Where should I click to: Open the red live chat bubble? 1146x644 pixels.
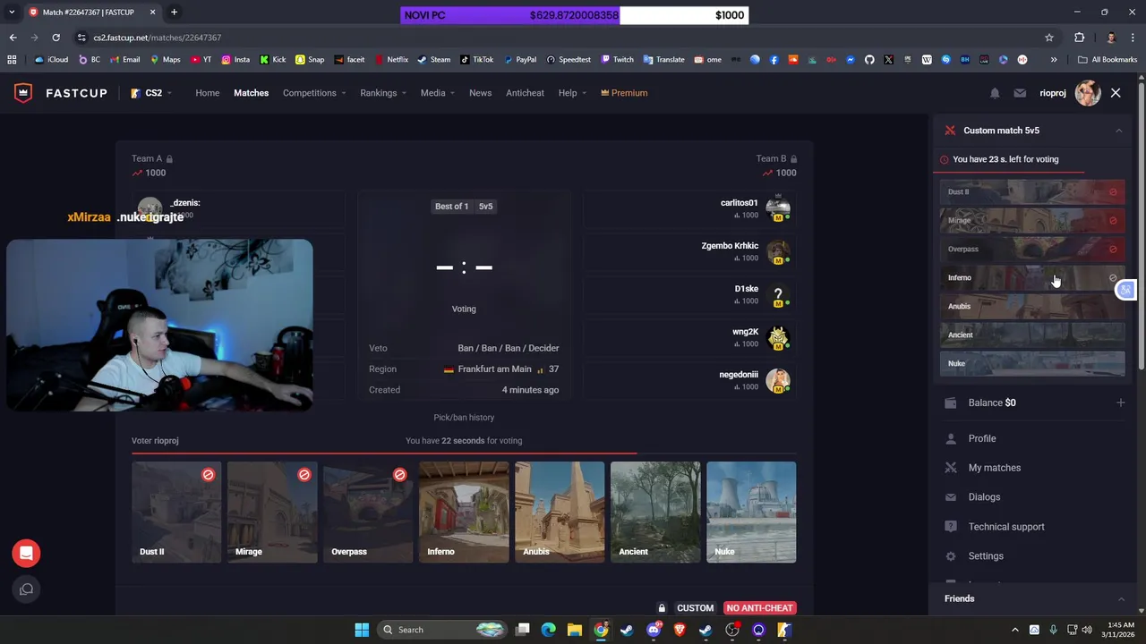pos(26,553)
